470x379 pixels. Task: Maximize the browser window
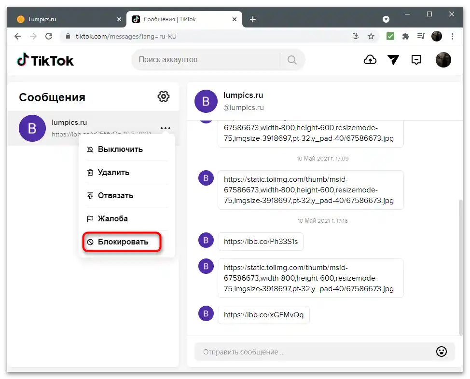point(429,14)
